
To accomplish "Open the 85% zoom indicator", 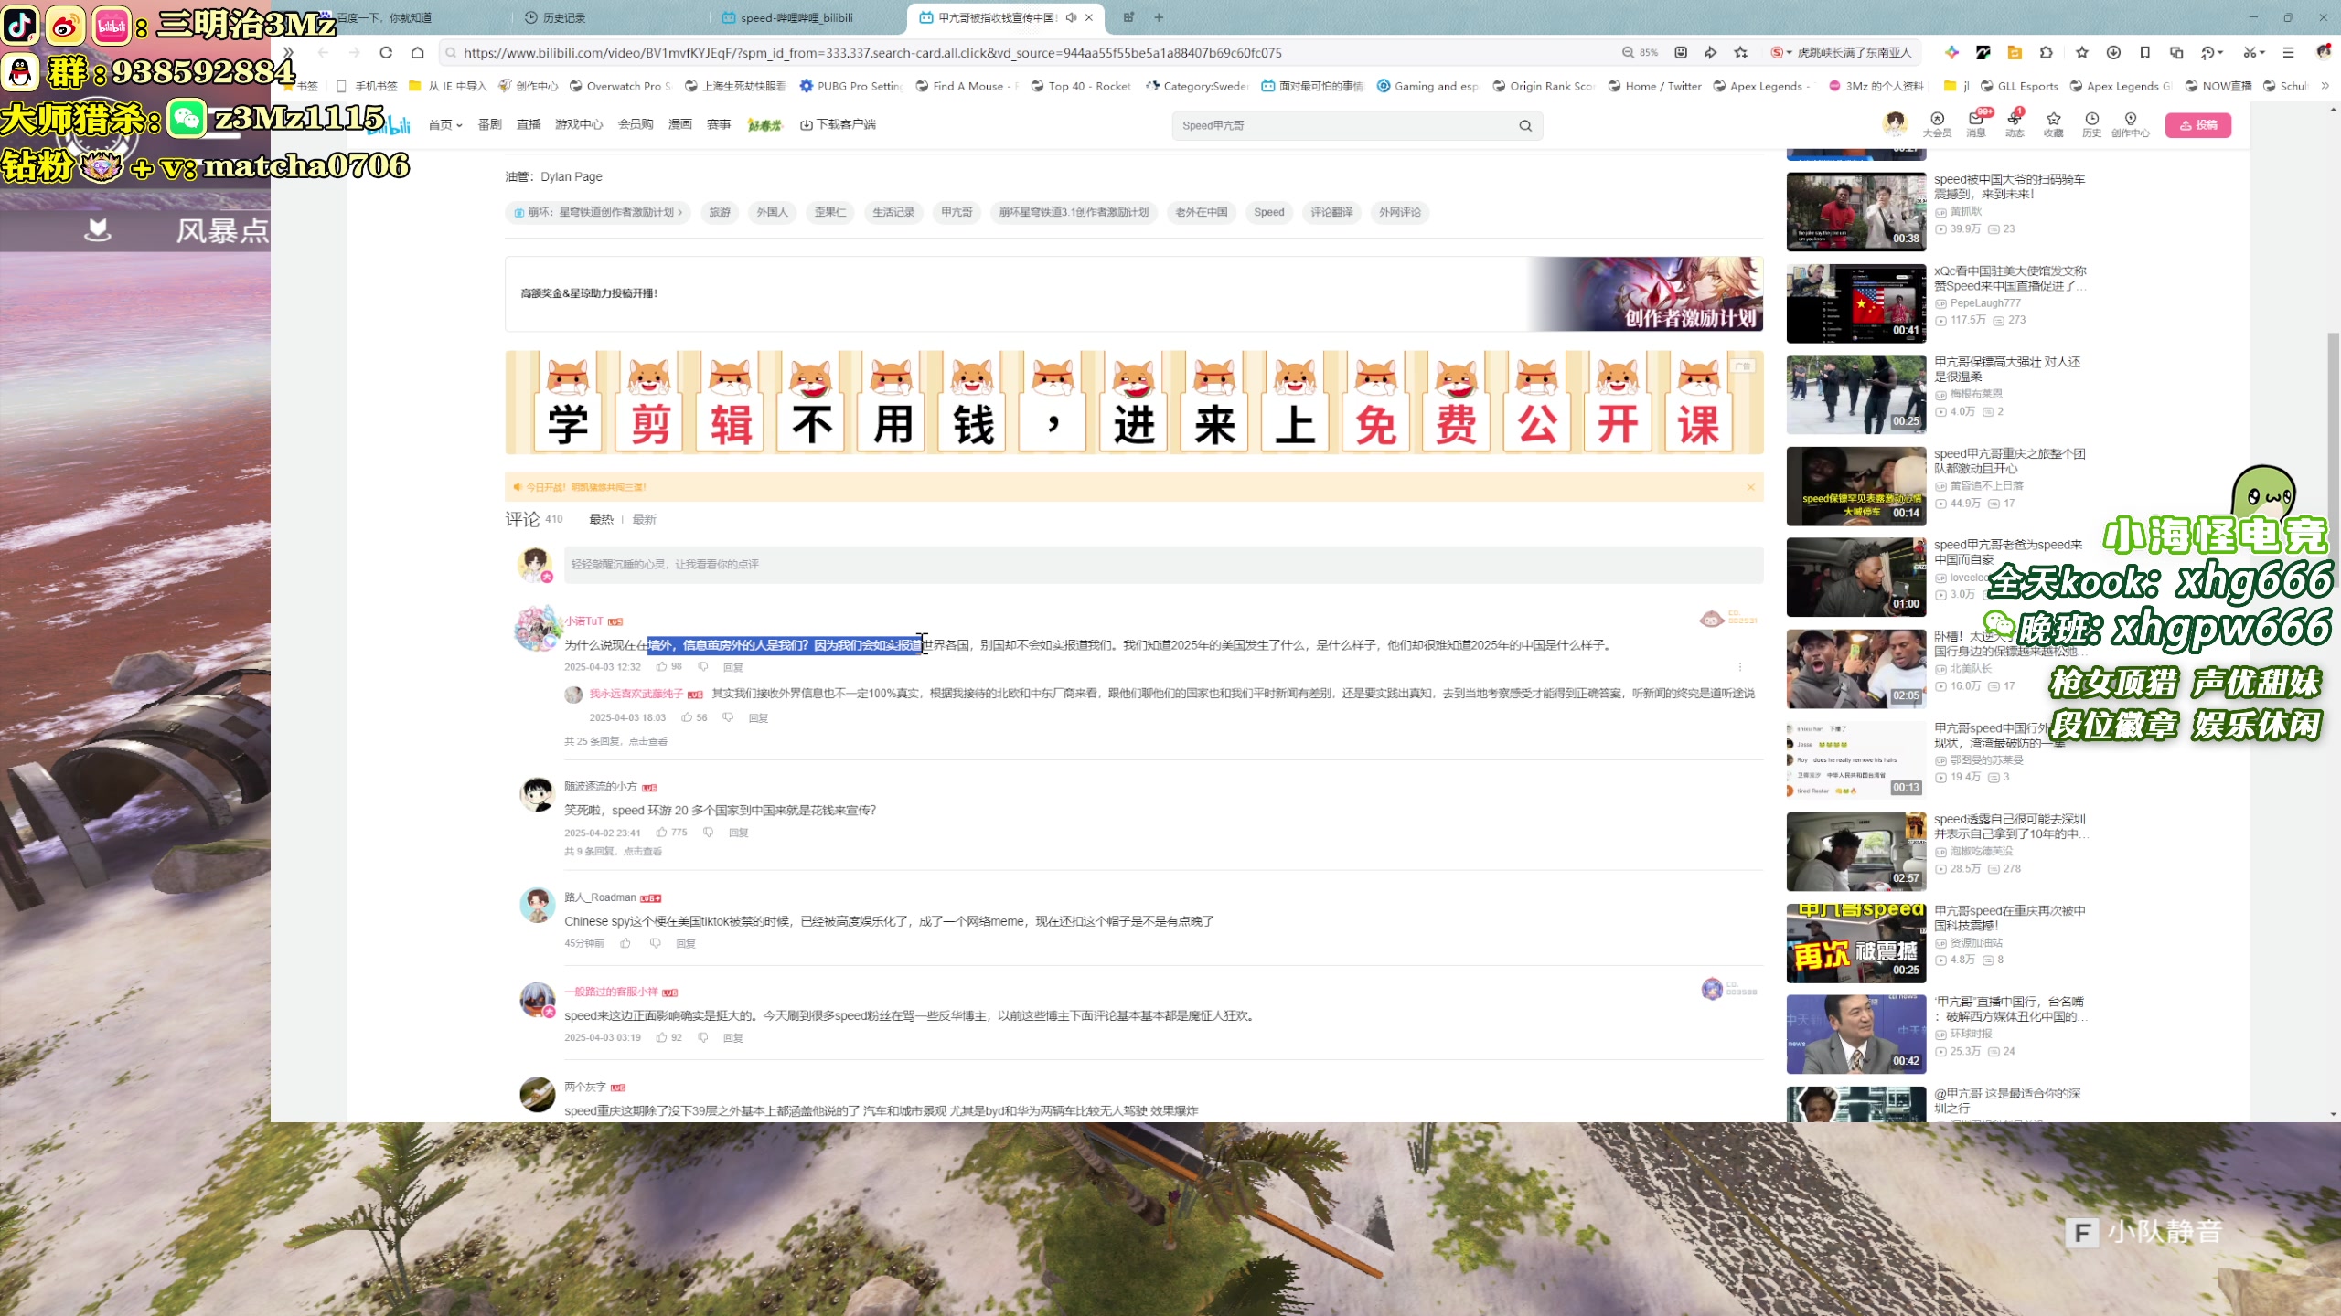I will tap(1640, 53).
